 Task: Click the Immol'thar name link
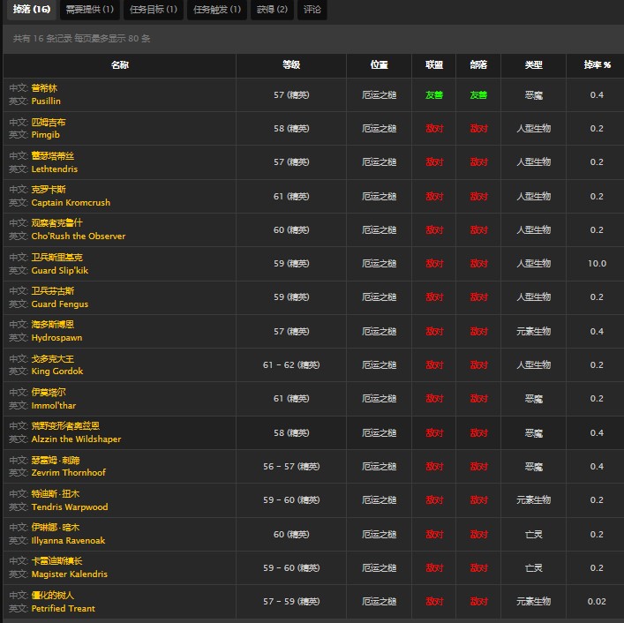pyautogui.click(x=54, y=406)
